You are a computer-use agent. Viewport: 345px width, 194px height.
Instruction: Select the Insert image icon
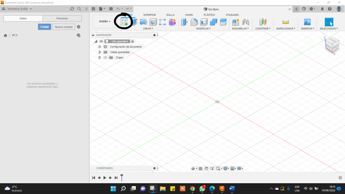click(307, 22)
